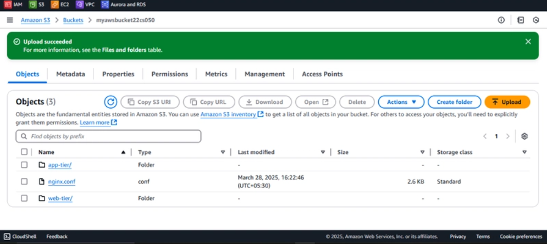547x244 pixels.
Task: Open the web-tier/ folder link
Action: tap(60, 198)
